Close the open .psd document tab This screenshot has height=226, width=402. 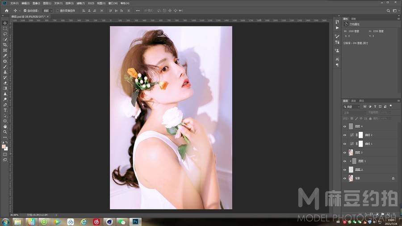point(48,17)
